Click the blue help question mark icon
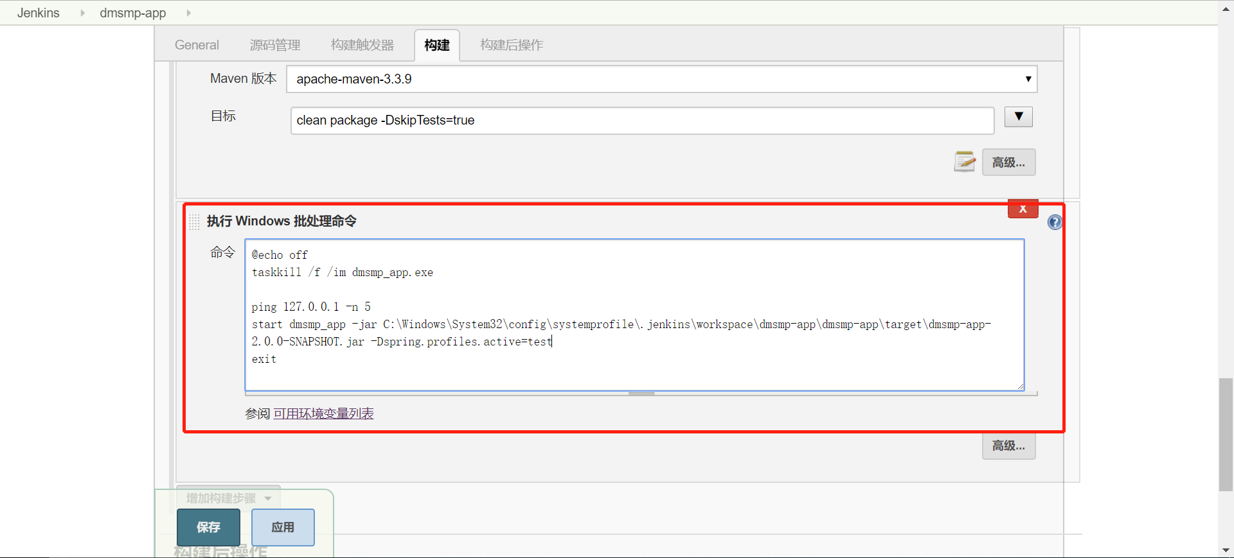This screenshot has width=1234, height=558. [1055, 222]
